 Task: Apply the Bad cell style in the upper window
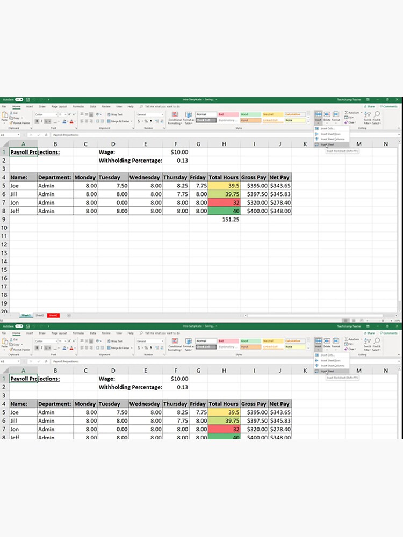coord(228,114)
